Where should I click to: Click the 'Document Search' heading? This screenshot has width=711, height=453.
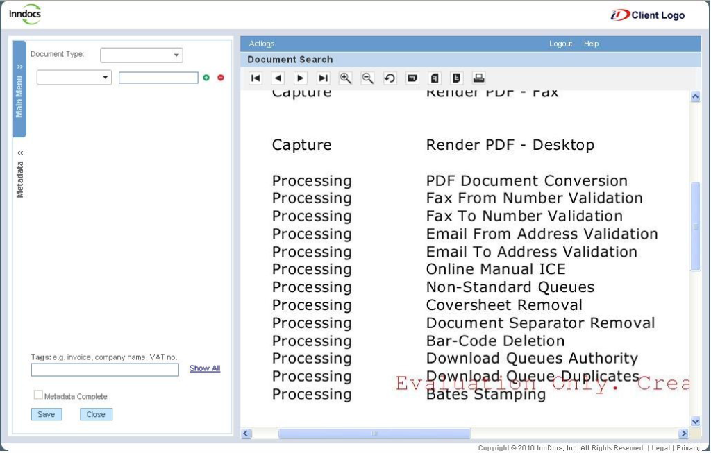[290, 60]
